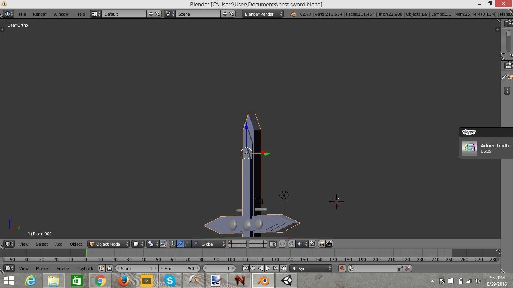The width and height of the screenshot is (513, 288).
Task: Open the File menu
Action: pyautogui.click(x=22, y=14)
